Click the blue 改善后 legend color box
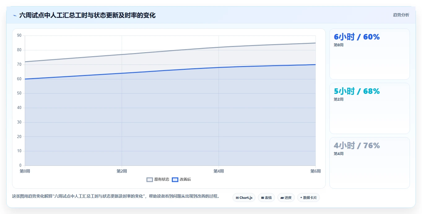The height and width of the screenshot is (214, 422). (x=175, y=179)
